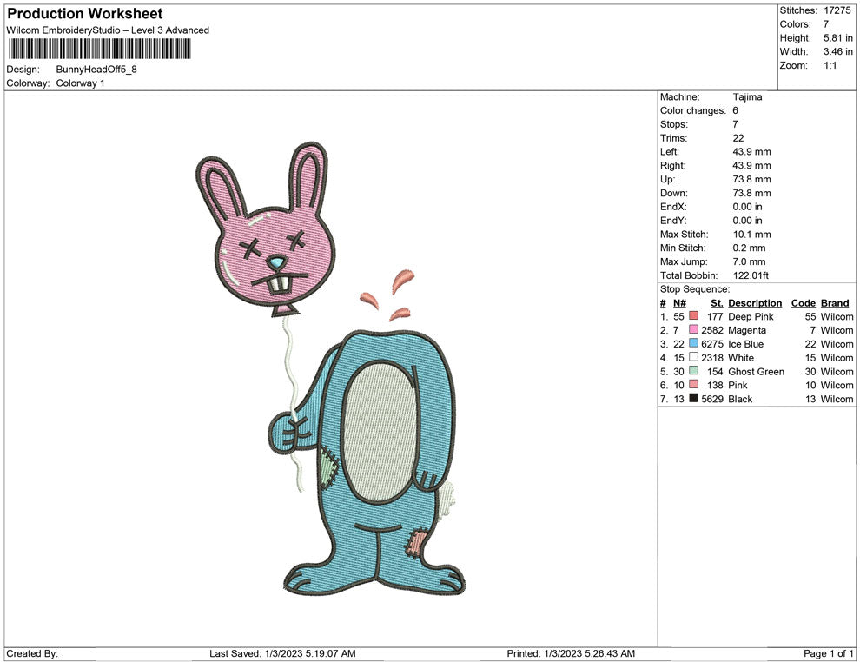Image resolution: width=860 pixels, height=662 pixels.
Task: Click the Black stitch count 5629
Action: [712, 399]
